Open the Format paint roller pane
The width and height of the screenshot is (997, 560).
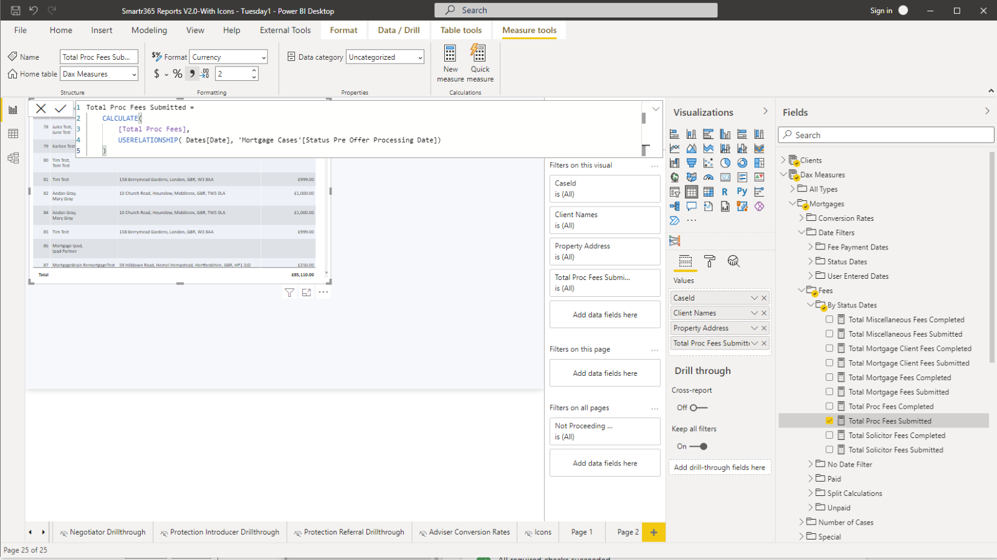coord(709,261)
